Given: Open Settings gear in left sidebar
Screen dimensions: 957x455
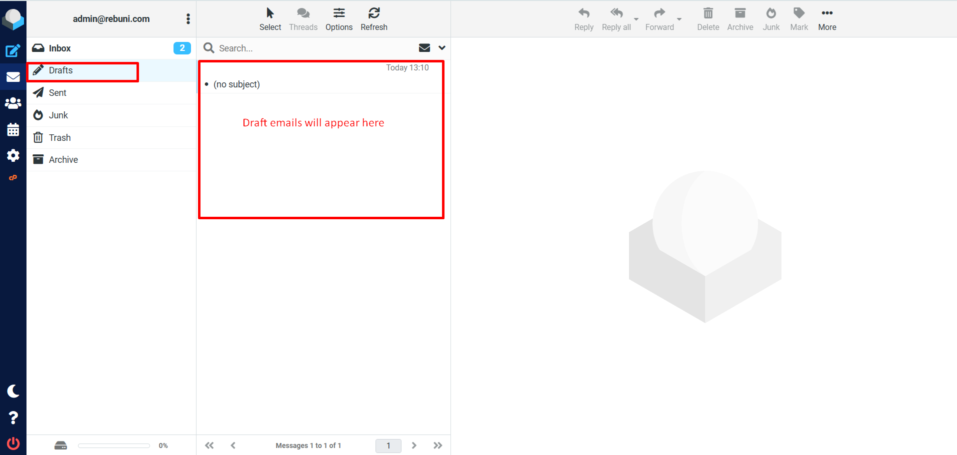Looking at the screenshot, I should point(13,155).
